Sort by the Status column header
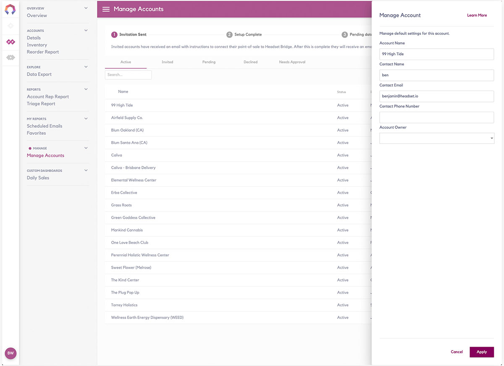This screenshot has width=504, height=366. 341,92
